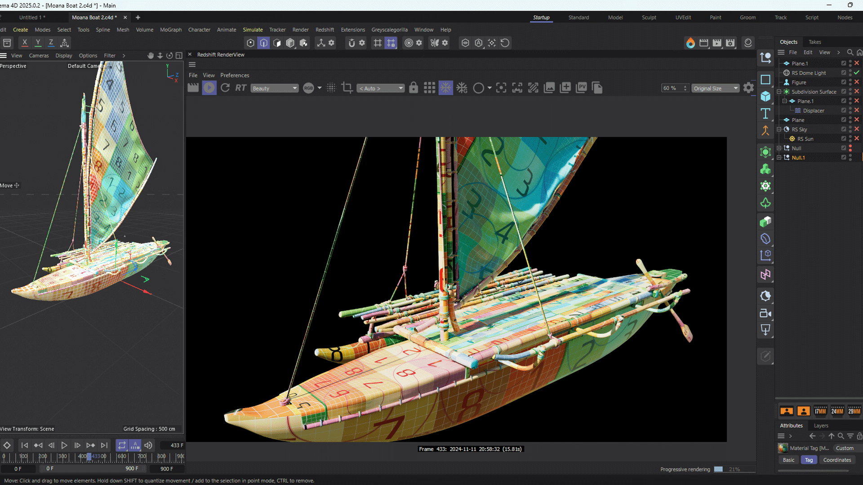Image resolution: width=863 pixels, height=485 pixels.
Task: Select the Cube primitive in side palette
Action: coord(765,97)
